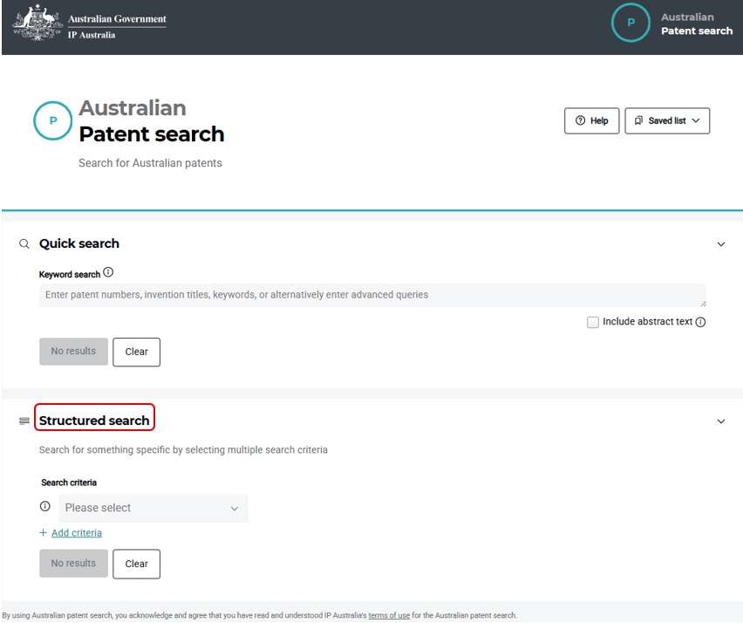Click the large P circle logo beside title

click(x=52, y=120)
